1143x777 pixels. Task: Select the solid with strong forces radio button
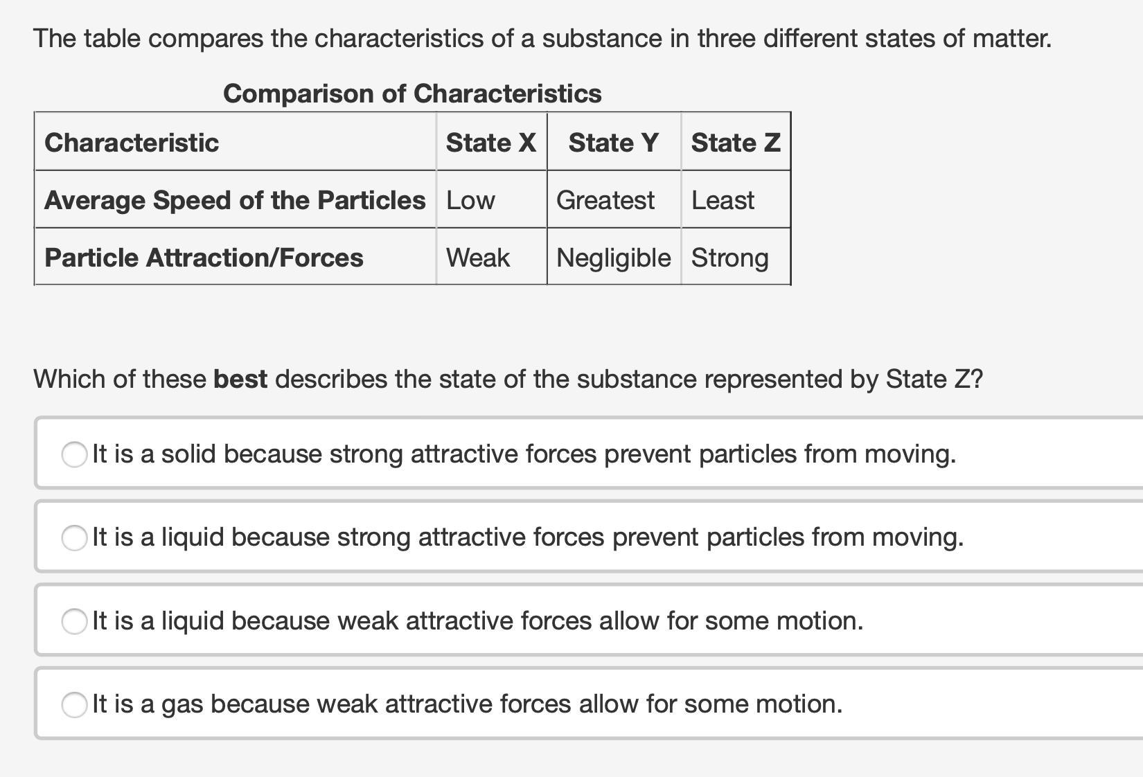tap(74, 454)
